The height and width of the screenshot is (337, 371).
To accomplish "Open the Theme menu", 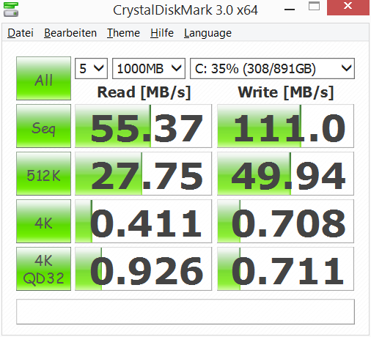I will click(x=123, y=33).
